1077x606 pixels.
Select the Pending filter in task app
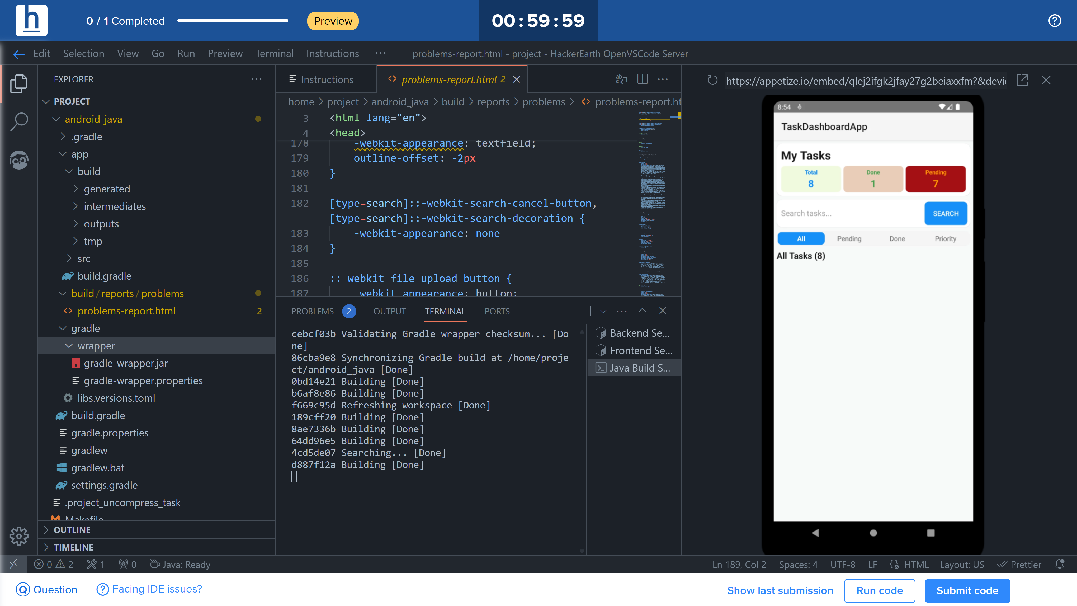tap(849, 239)
